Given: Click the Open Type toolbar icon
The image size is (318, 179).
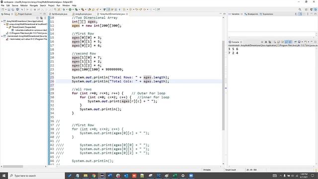Looking at the screenshot, I should click(x=89, y=9).
